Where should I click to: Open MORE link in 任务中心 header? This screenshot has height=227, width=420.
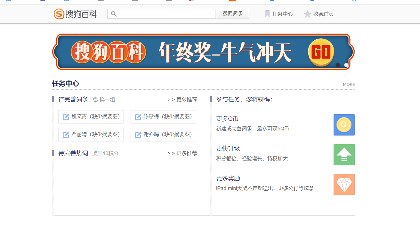[349, 84]
